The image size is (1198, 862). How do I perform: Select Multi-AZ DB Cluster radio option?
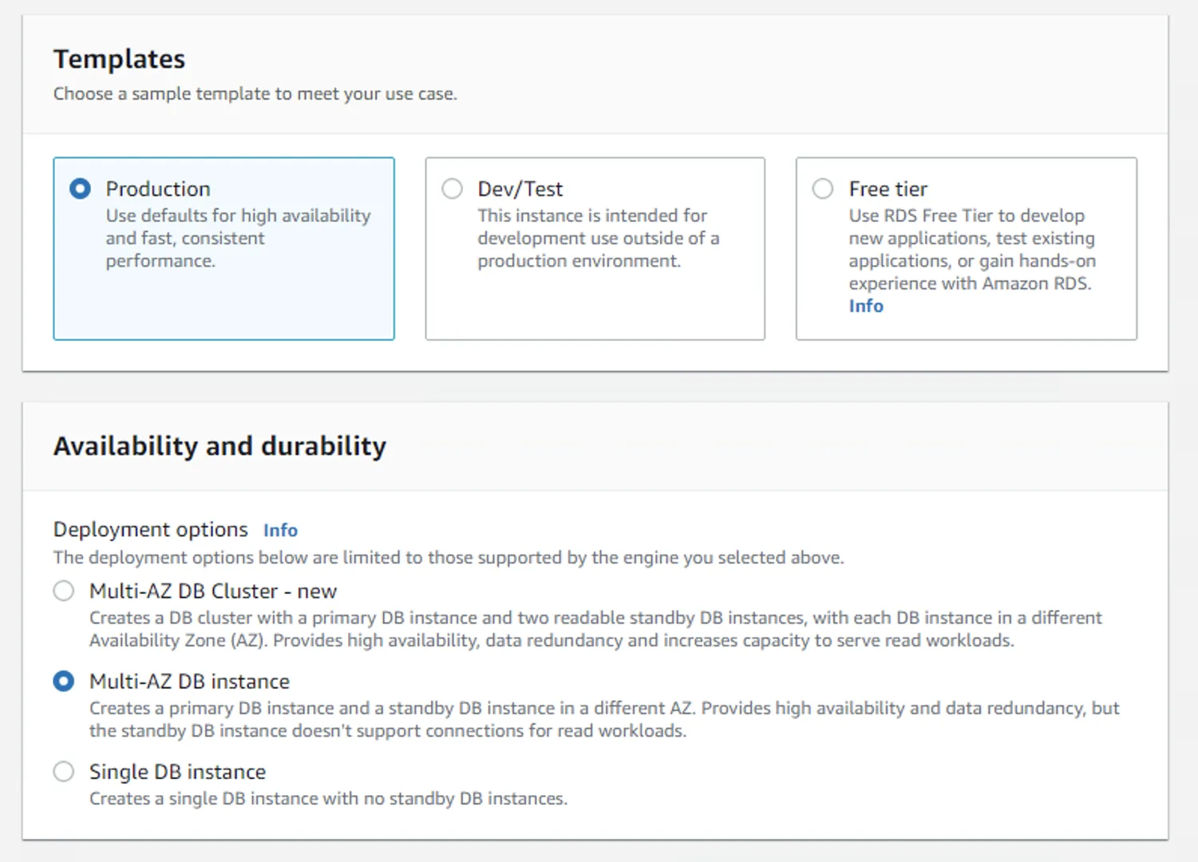tap(64, 591)
